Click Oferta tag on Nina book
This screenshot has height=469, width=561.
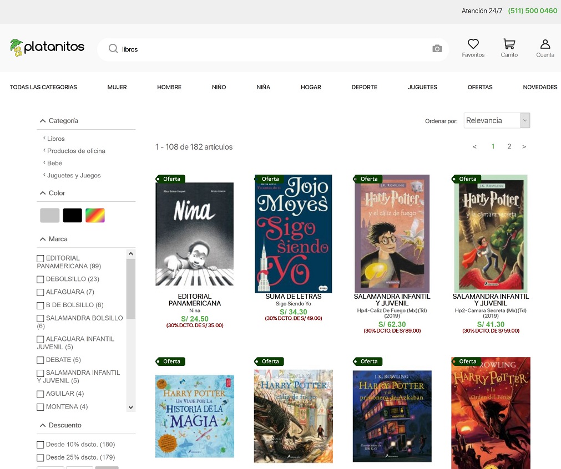(x=170, y=179)
